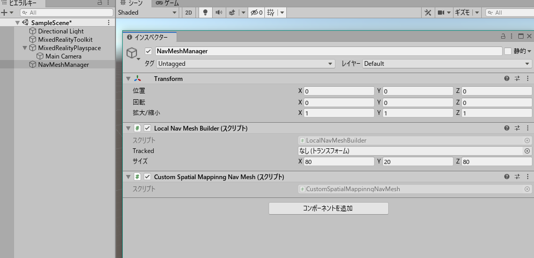Open Local Nav Mesh Builder help icon
The image size is (534, 258).
point(507,128)
